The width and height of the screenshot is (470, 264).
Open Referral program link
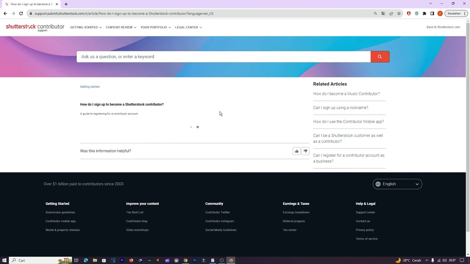click(294, 221)
